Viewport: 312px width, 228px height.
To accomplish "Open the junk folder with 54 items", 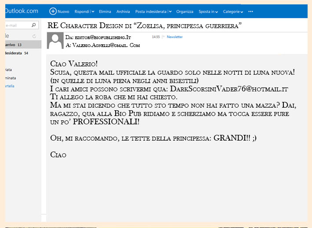I will pyautogui.click(x=23, y=53).
